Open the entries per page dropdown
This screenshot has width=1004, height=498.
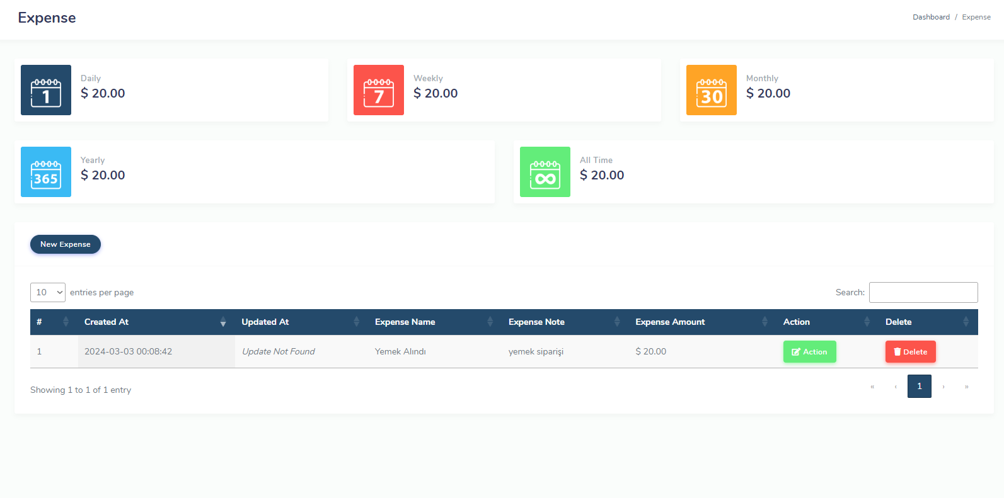48,292
